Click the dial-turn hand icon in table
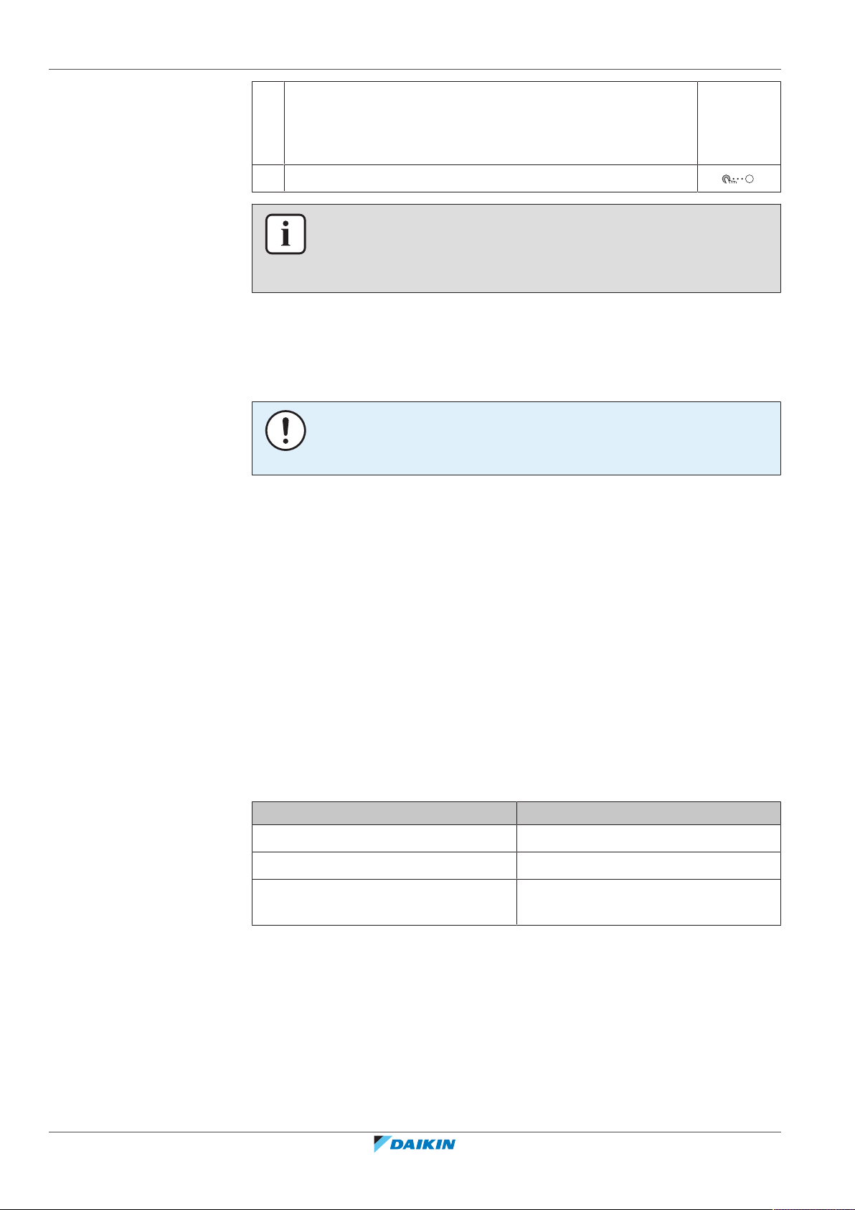Viewport: 855px width, 1210px height. [x=729, y=180]
